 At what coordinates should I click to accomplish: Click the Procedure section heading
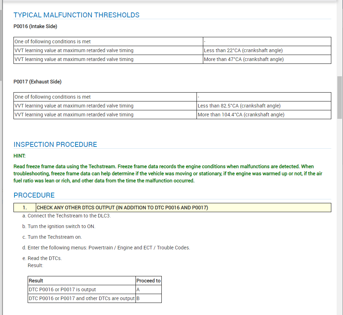(34, 195)
